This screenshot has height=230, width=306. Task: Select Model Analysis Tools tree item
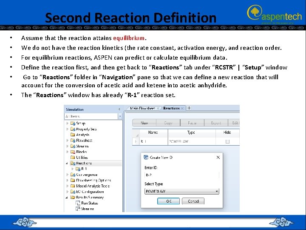click(x=93, y=186)
